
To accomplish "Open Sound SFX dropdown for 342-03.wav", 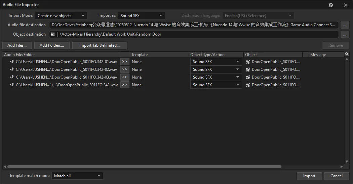I will point(216,77).
